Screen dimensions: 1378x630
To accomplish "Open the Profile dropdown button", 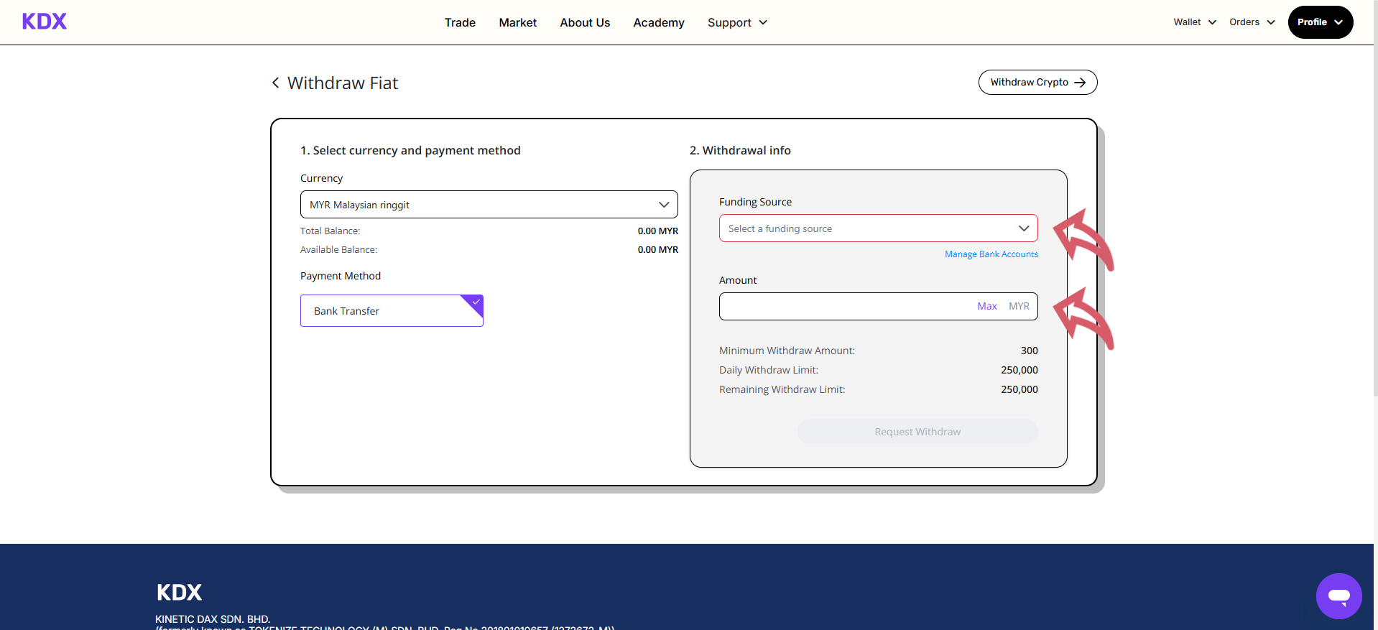I will (x=1320, y=22).
